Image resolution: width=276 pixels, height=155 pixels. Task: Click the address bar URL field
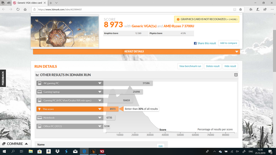pyautogui.click(x=129, y=9)
